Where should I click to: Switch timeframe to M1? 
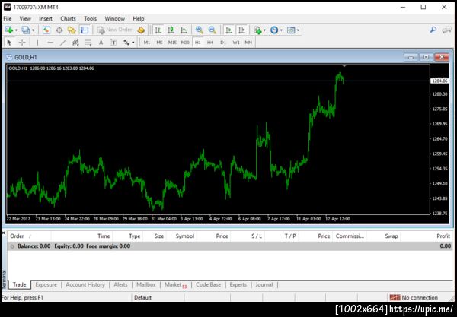click(x=147, y=43)
